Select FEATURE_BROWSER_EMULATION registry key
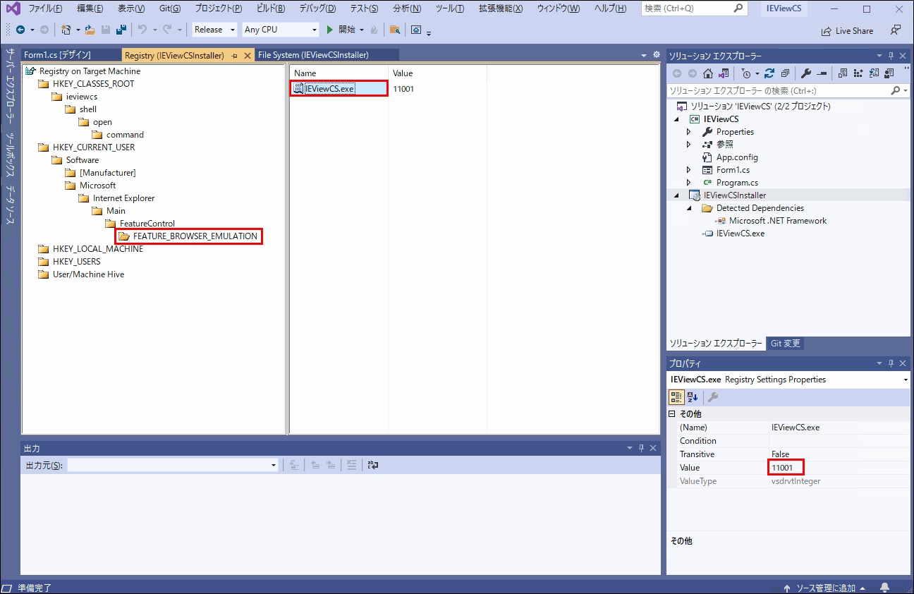This screenshot has width=914, height=594. click(x=195, y=236)
